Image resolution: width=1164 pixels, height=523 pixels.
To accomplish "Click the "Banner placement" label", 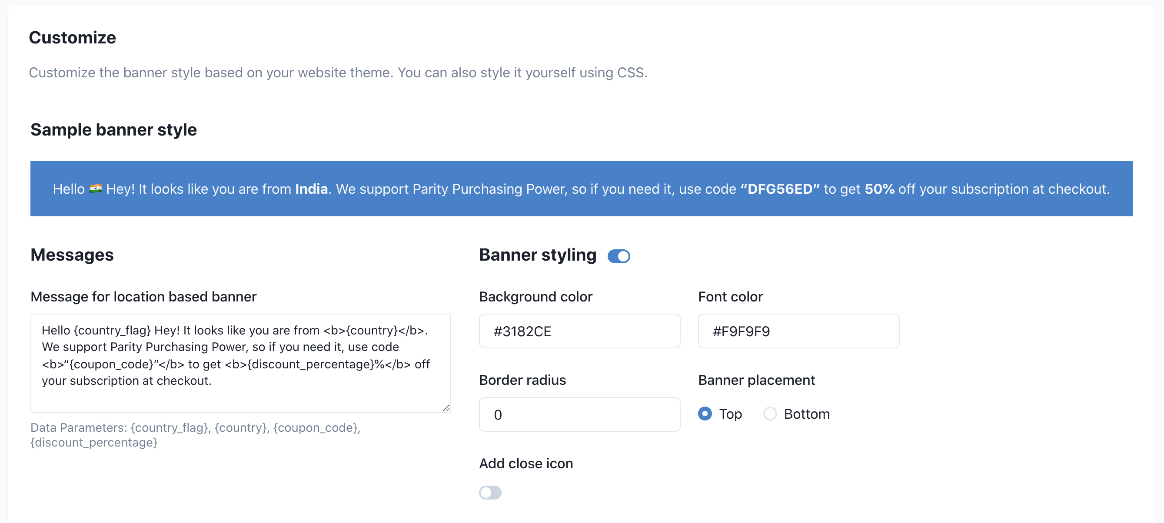I will pos(756,380).
